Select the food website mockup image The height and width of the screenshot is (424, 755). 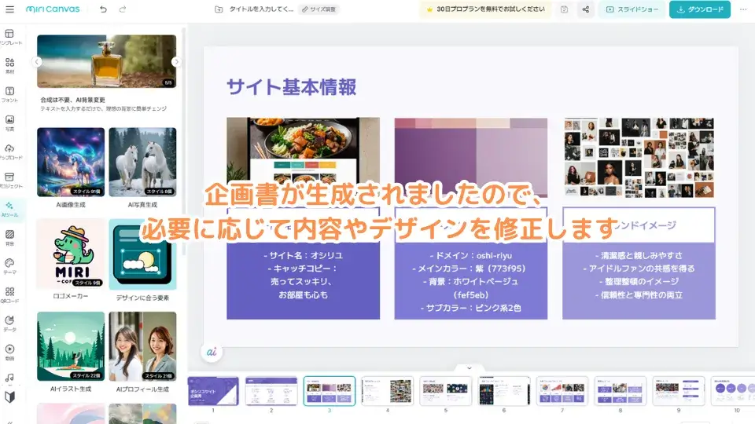pyautogui.click(x=303, y=158)
